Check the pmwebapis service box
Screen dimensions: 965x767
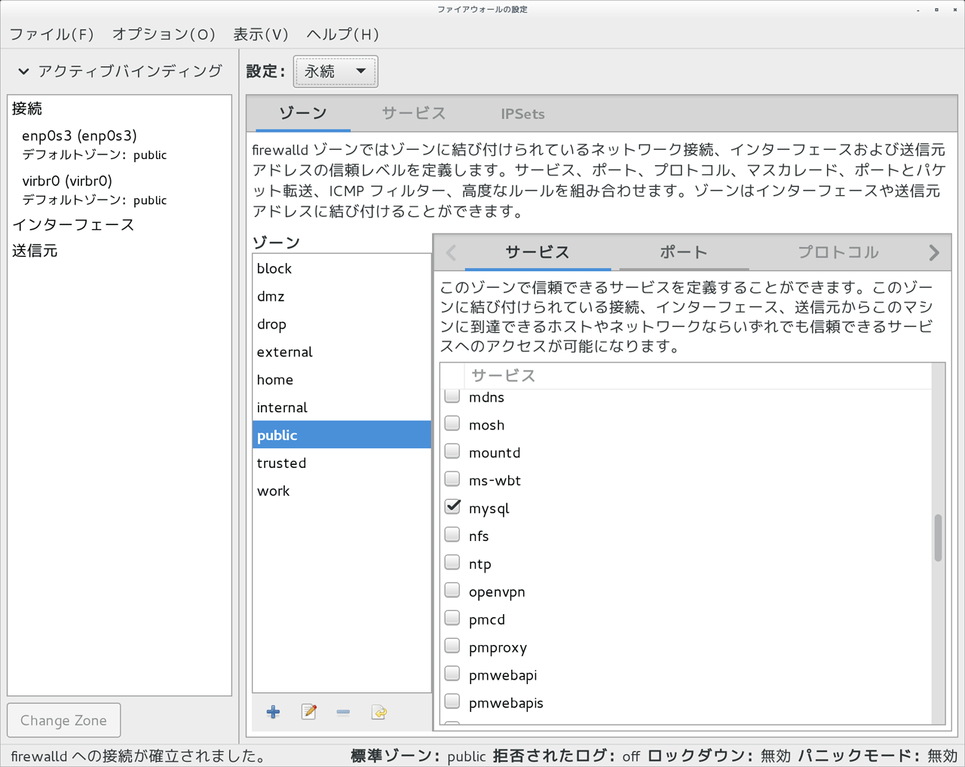(452, 702)
